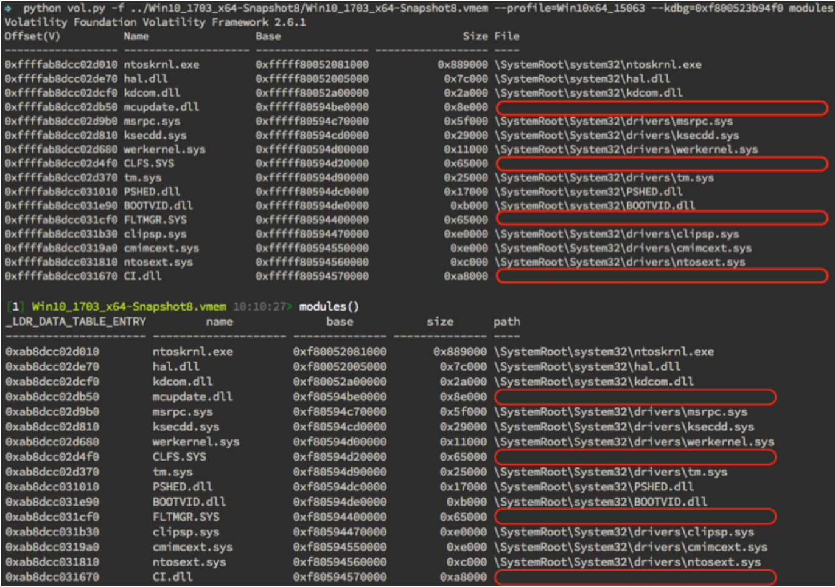The height and width of the screenshot is (587, 835).
Task: Click the '10:10:27>' prompt timestamp
Action: pyautogui.click(x=262, y=306)
